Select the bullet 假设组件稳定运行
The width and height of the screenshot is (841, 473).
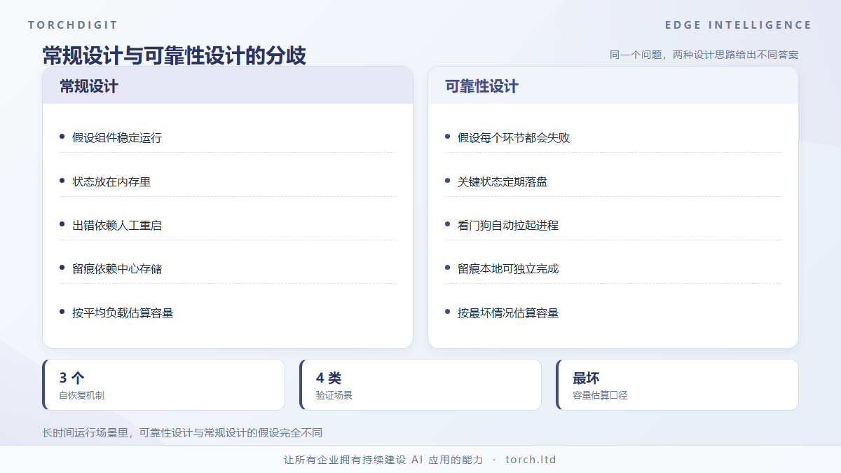(x=117, y=137)
